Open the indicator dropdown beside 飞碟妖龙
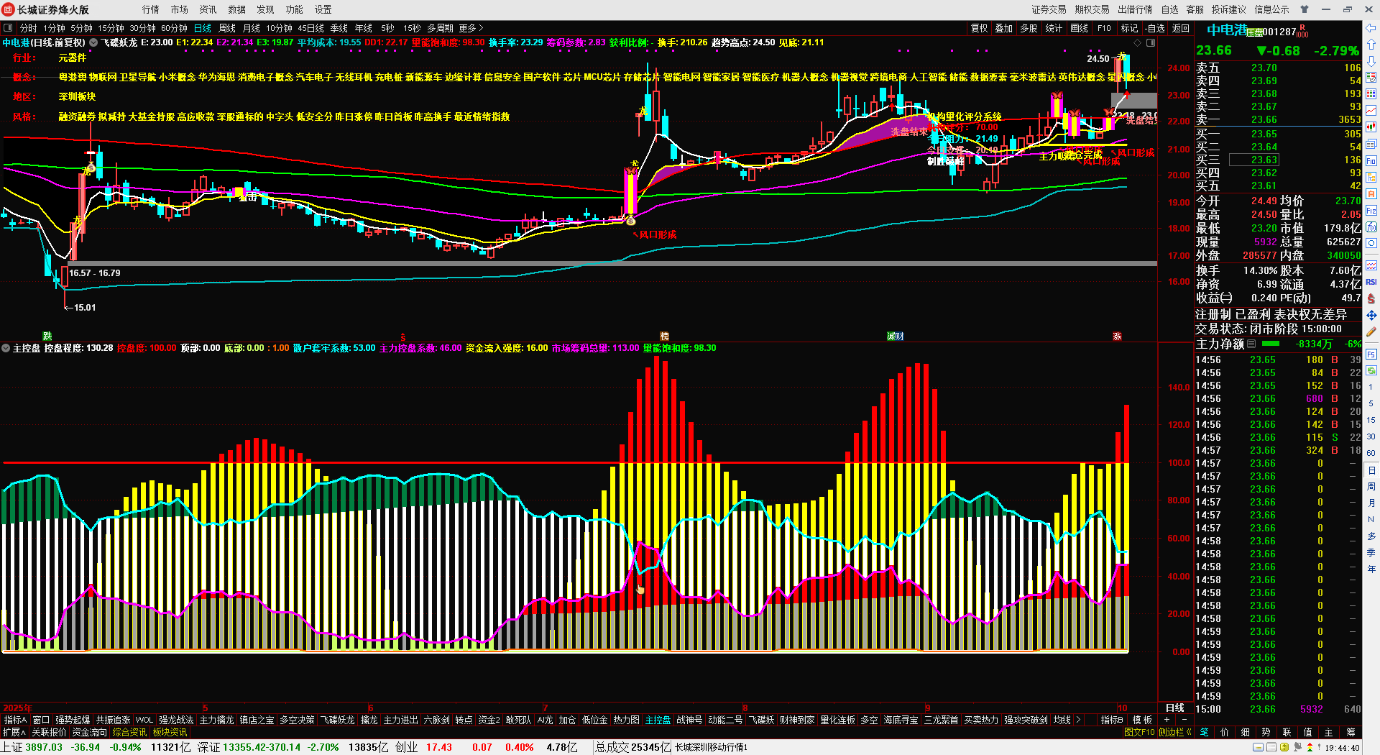The height and width of the screenshot is (755, 1380). [x=93, y=42]
